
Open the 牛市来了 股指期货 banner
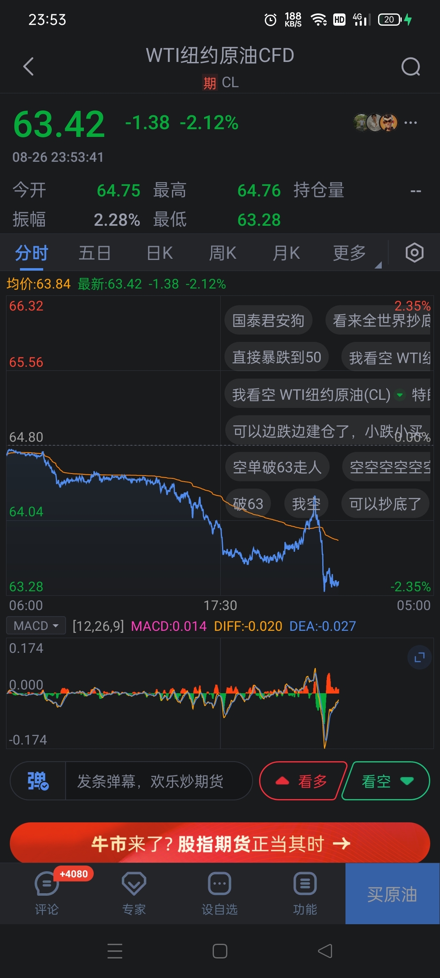(220, 843)
